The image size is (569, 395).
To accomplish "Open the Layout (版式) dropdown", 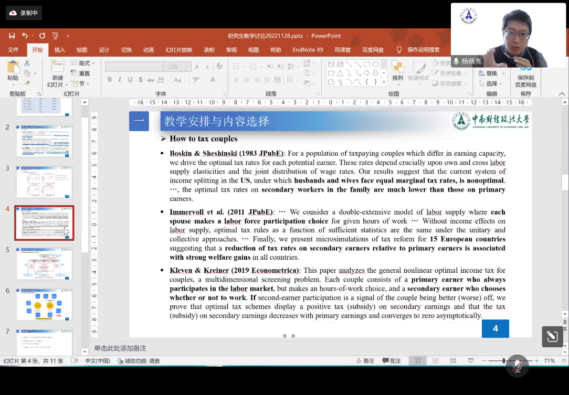I will point(82,63).
